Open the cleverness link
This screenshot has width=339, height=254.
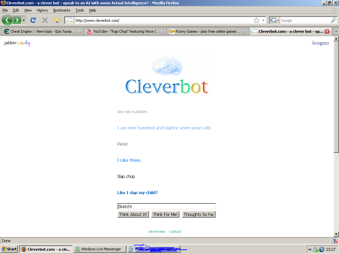click(157, 232)
